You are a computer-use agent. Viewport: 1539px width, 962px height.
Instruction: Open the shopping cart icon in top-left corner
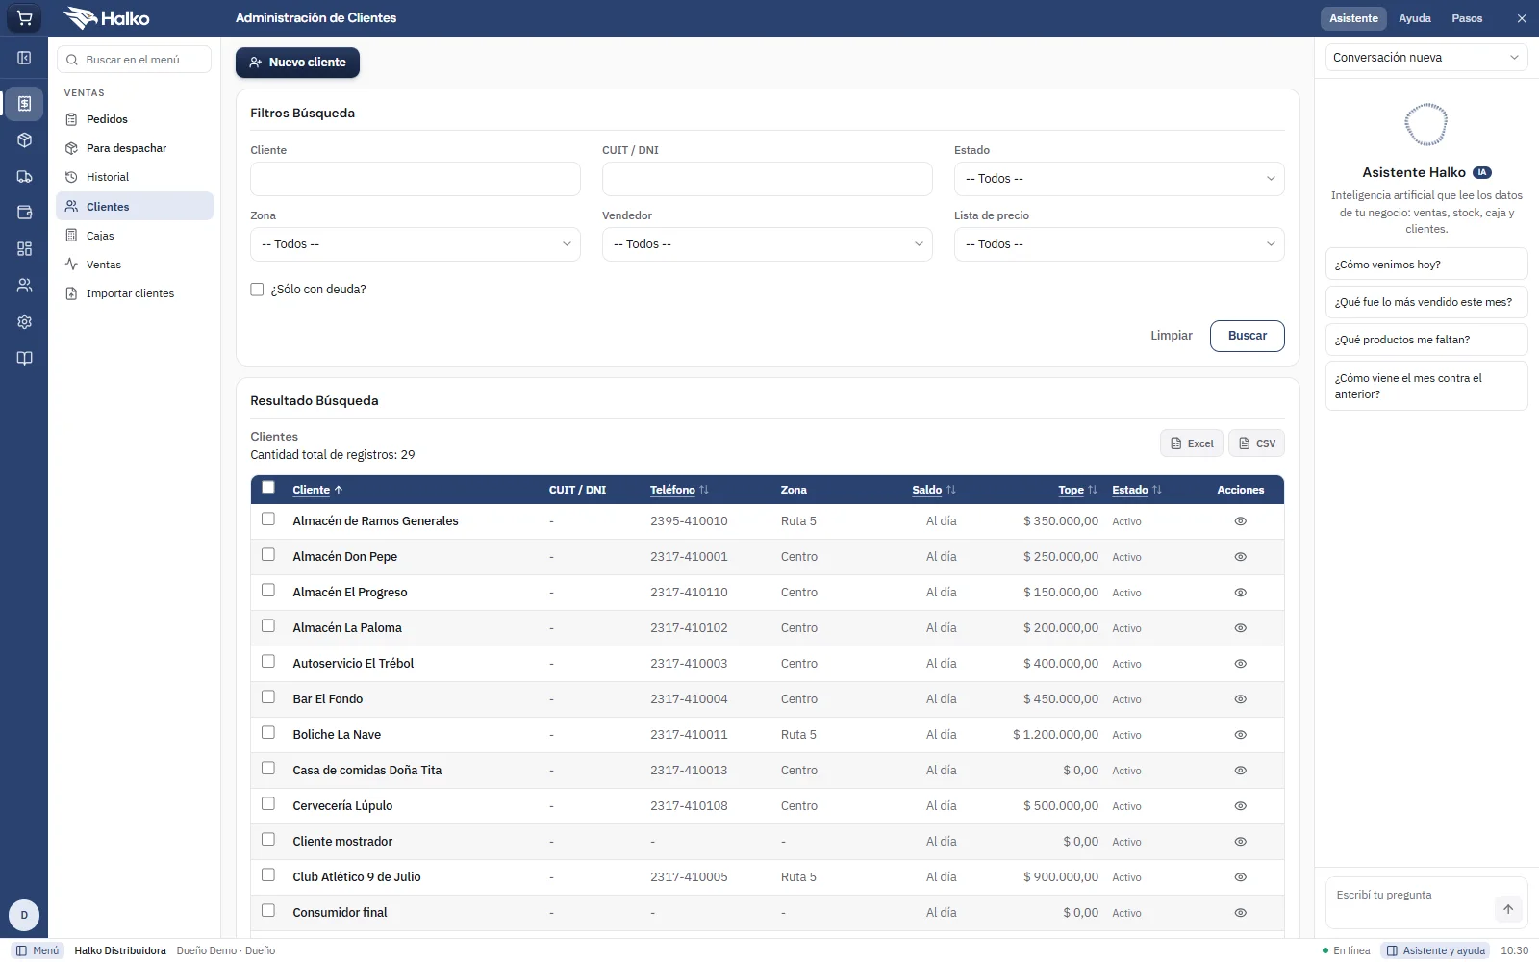(24, 18)
